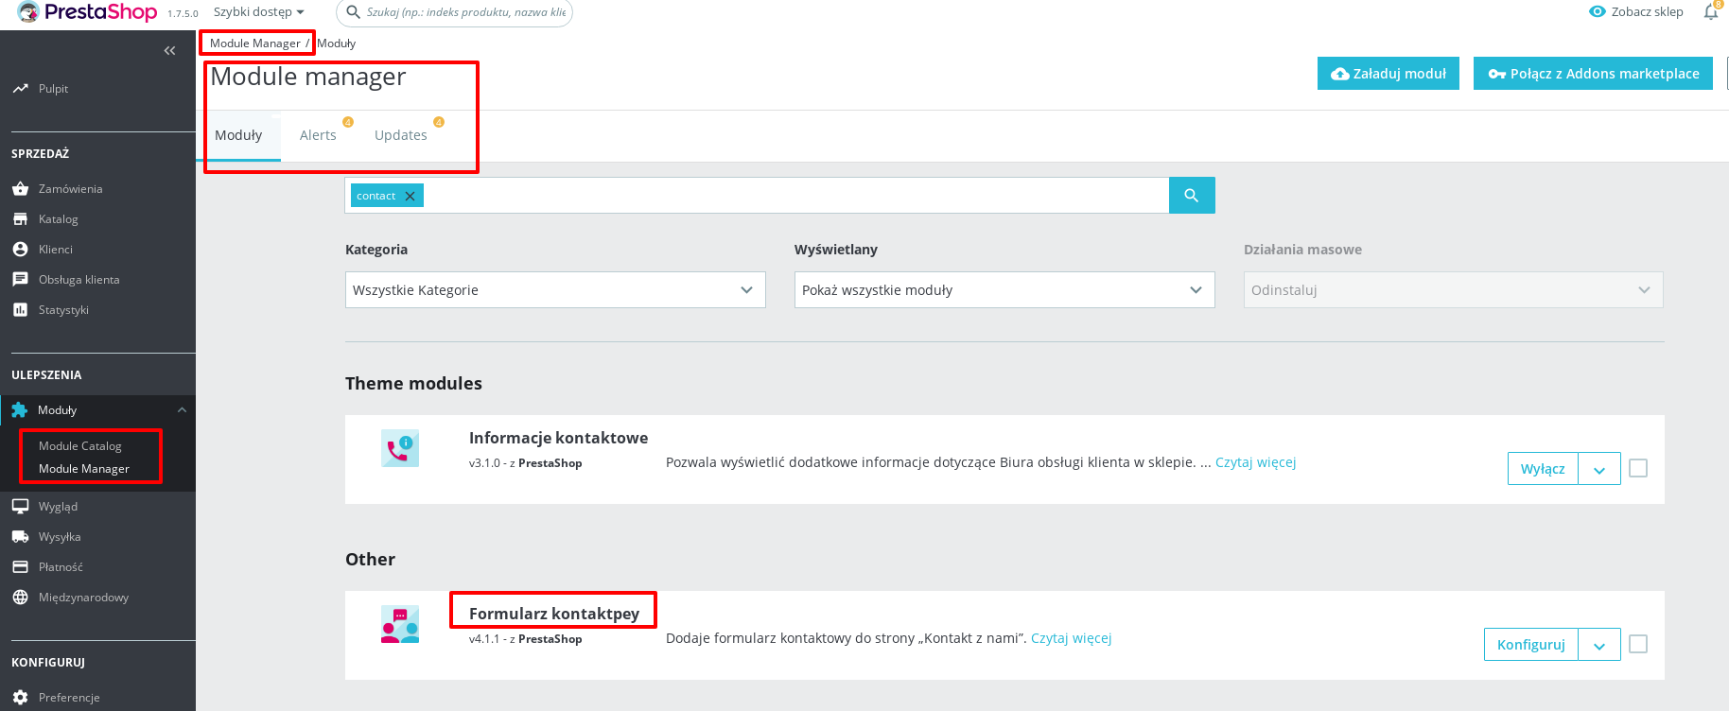Click the Formularz kontaktowy module icon
This screenshot has height=711, width=1729.
point(400,625)
